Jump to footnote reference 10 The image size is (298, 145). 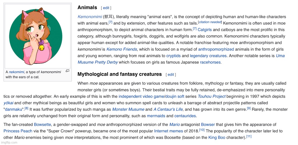pos(202,130)
